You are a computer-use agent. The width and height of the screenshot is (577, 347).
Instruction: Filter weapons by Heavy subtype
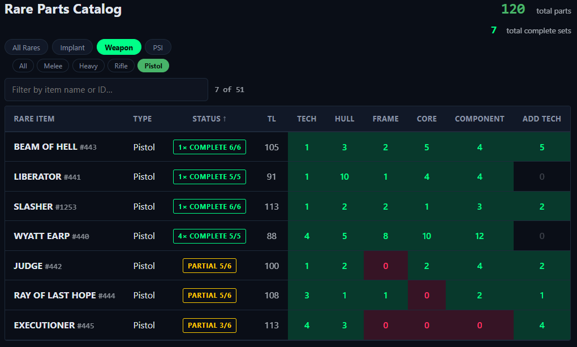point(88,66)
